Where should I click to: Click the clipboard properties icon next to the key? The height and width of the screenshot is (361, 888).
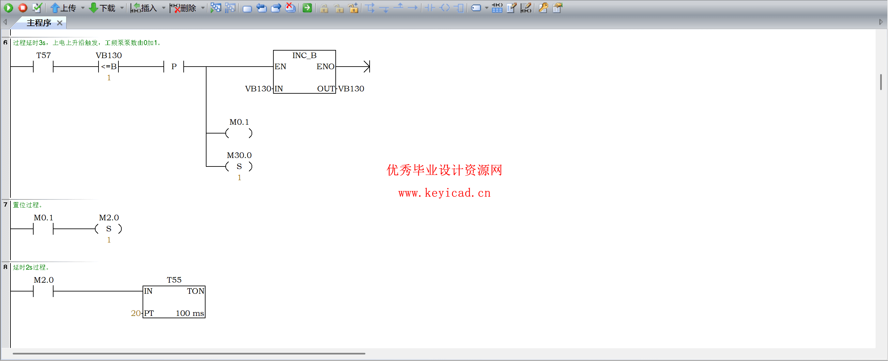(x=558, y=8)
